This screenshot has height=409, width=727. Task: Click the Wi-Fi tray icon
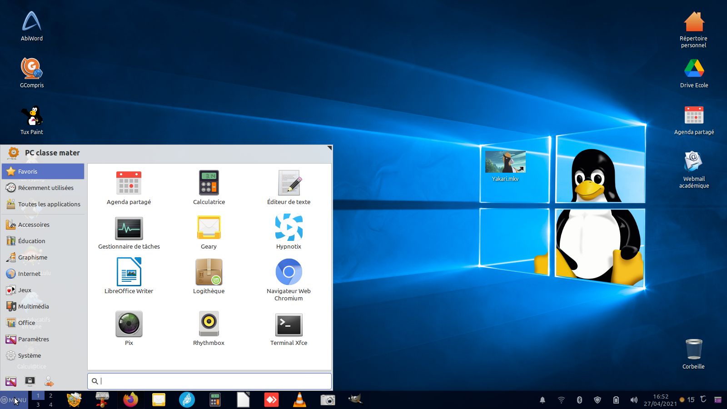coord(561,400)
